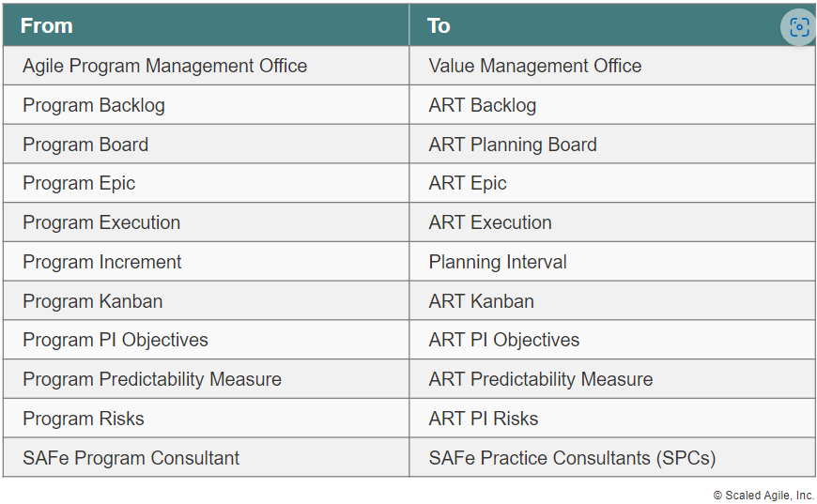The height and width of the screenshot is (504, 817).
Task: Click the "ART PI Risks" cell
Action: pos(483,420)
